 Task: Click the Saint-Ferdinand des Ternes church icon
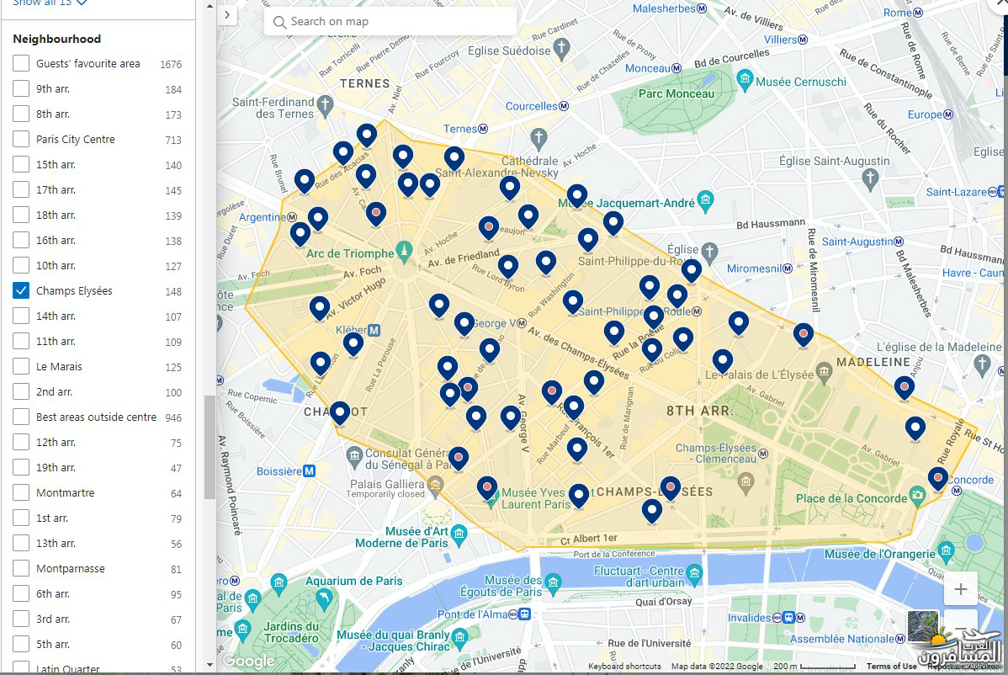[326, 105]
